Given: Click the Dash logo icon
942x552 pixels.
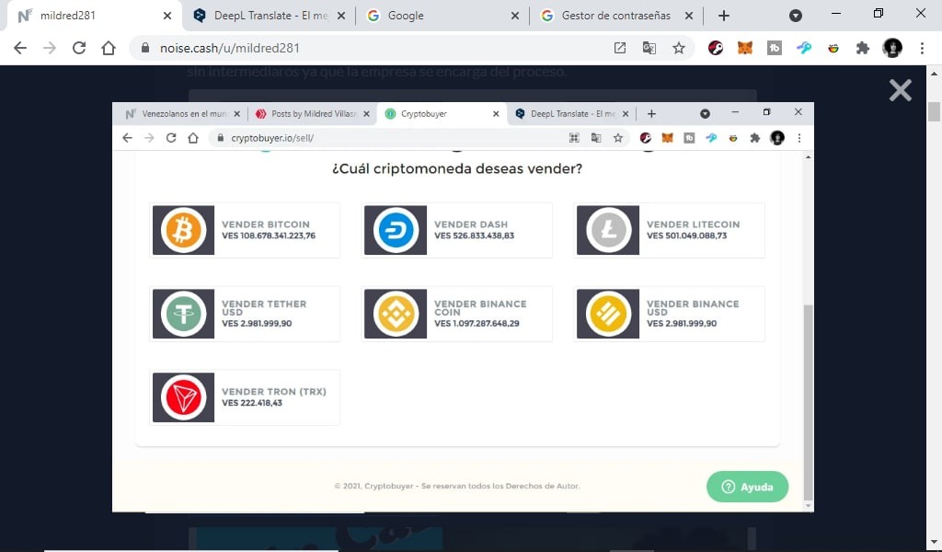Looking at the screenshot, I should click(396, 230).
